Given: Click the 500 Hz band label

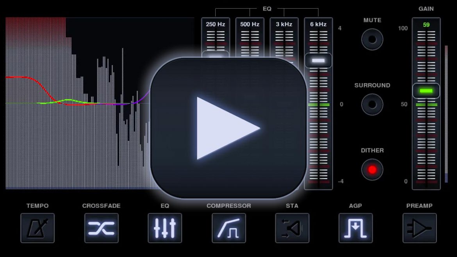Looking at the screenshot, I should [250, 24].
